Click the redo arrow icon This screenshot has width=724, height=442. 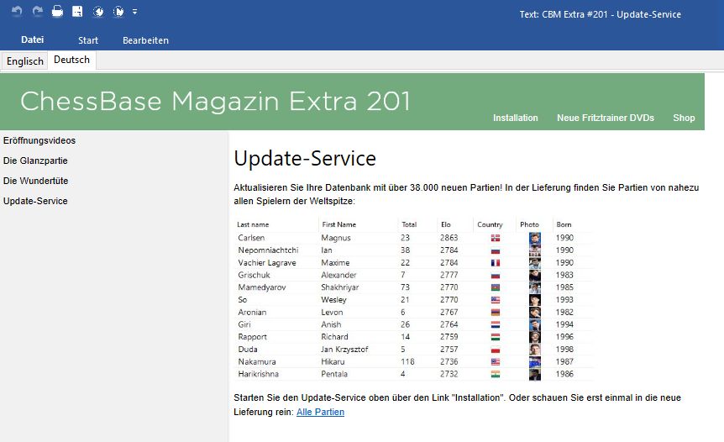tap(37, 12)
